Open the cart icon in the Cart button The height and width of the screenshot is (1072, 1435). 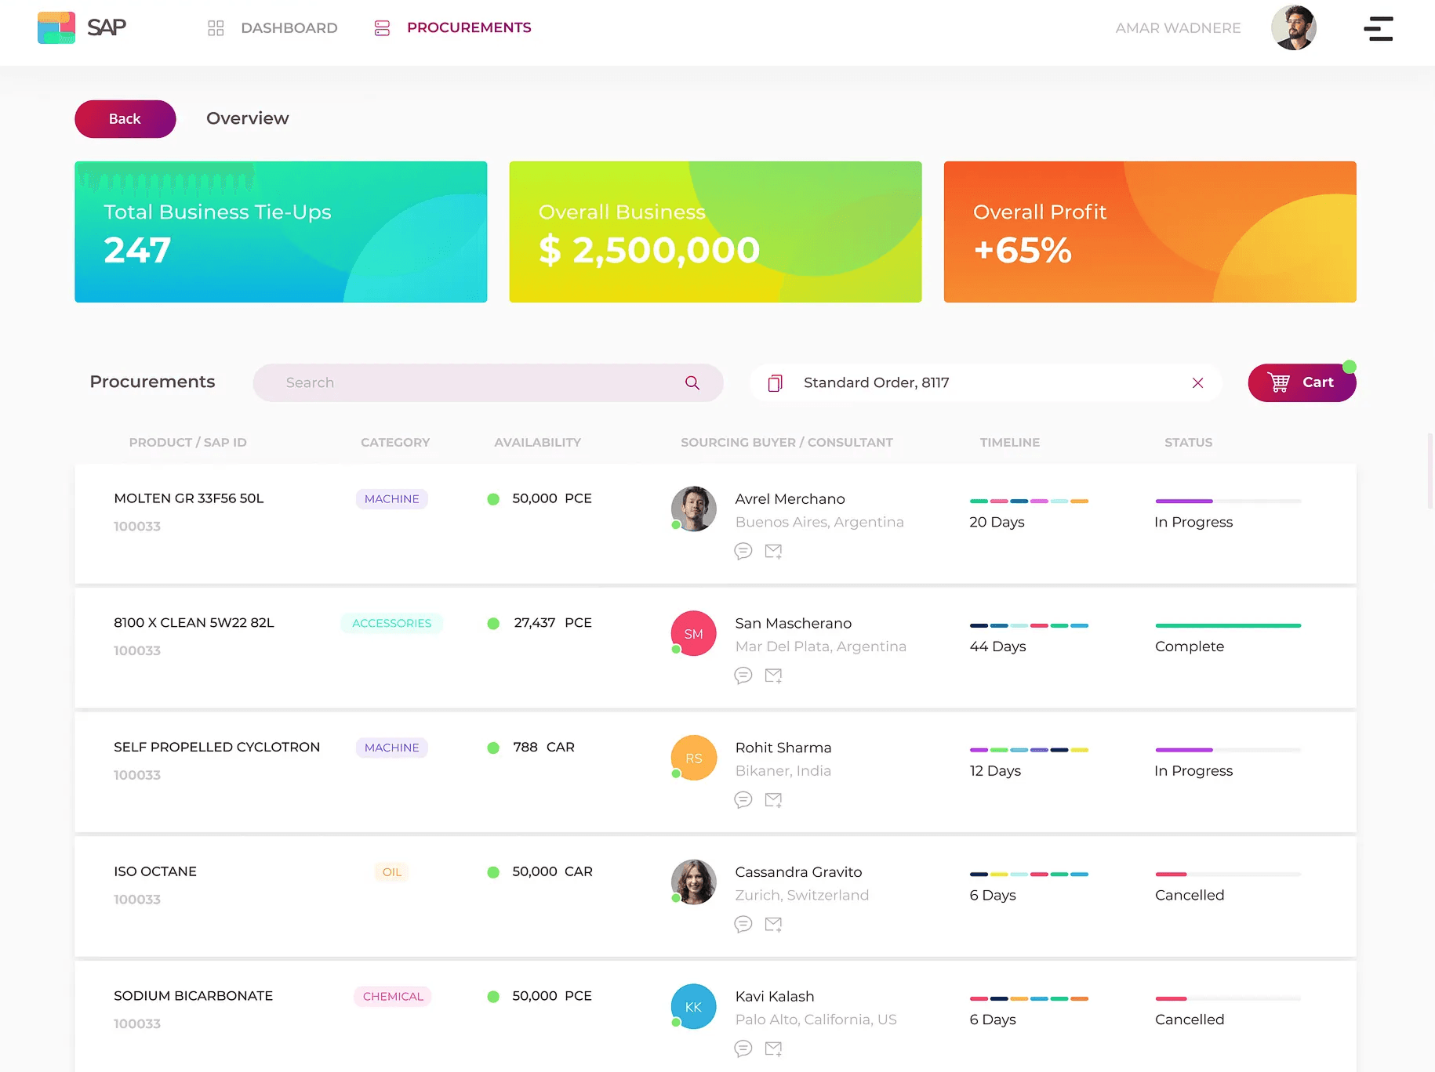[1279, 382]
